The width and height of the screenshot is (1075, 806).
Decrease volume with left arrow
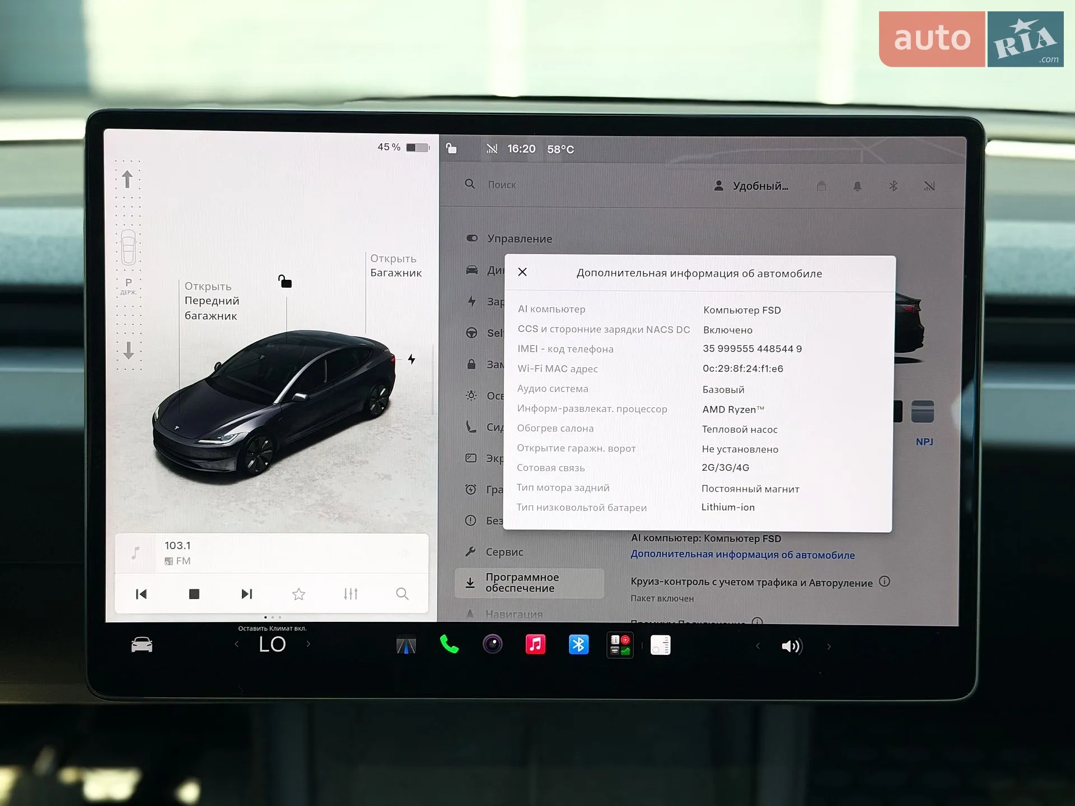pos(758,646)
